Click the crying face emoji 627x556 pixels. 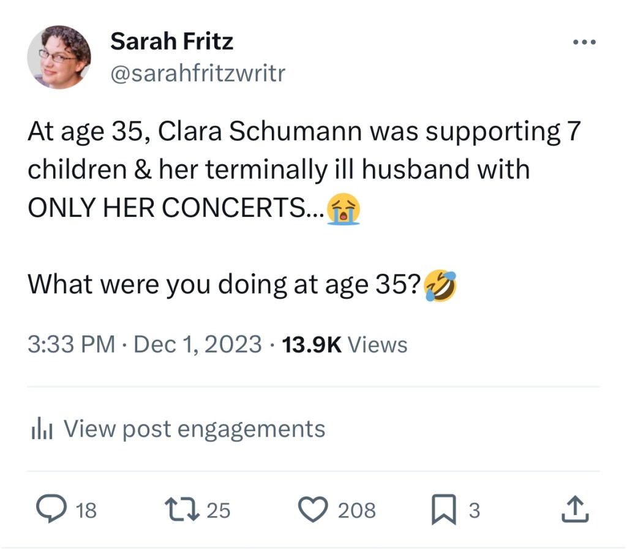[x=344, y=209]
